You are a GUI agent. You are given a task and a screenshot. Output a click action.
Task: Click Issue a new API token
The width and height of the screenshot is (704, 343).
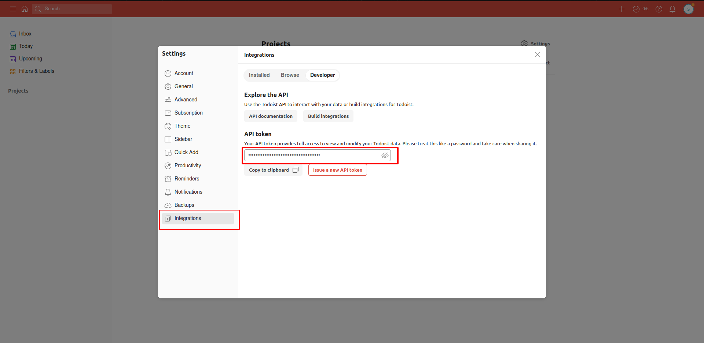(x=338, y=170)
